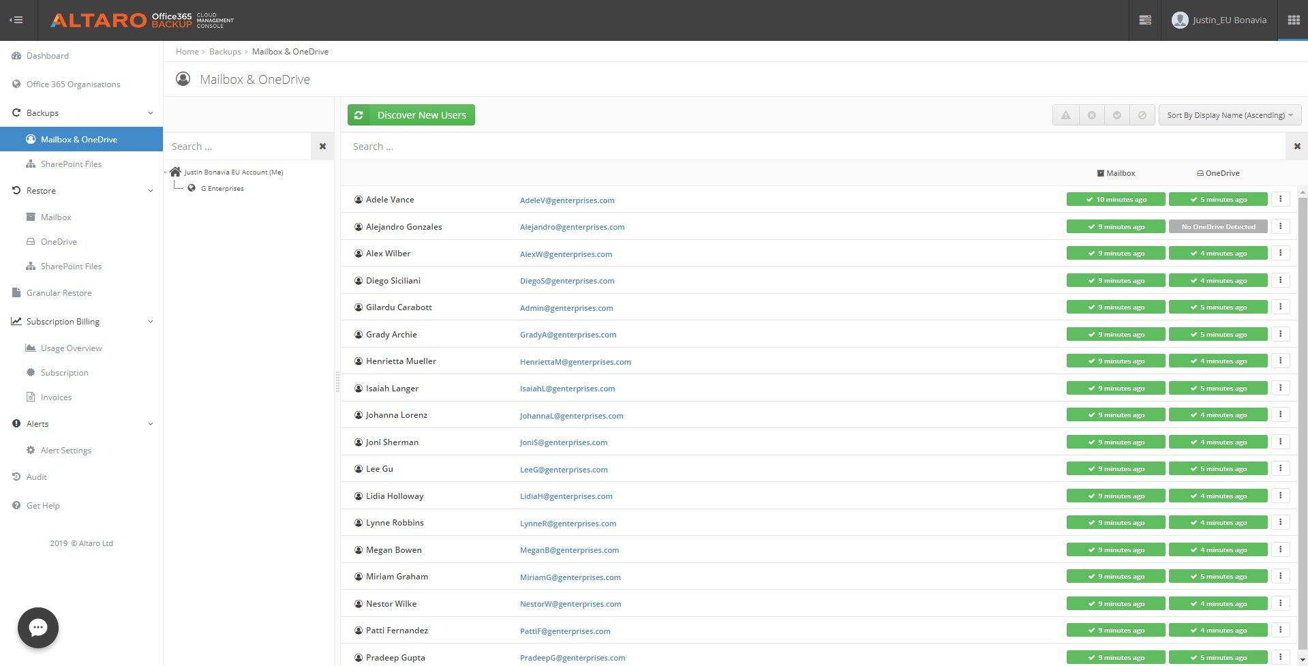1308x666 pixels.
Task: Open the AdeleV@genterprises.com mailbox link
Action: (x=566, y=200)
